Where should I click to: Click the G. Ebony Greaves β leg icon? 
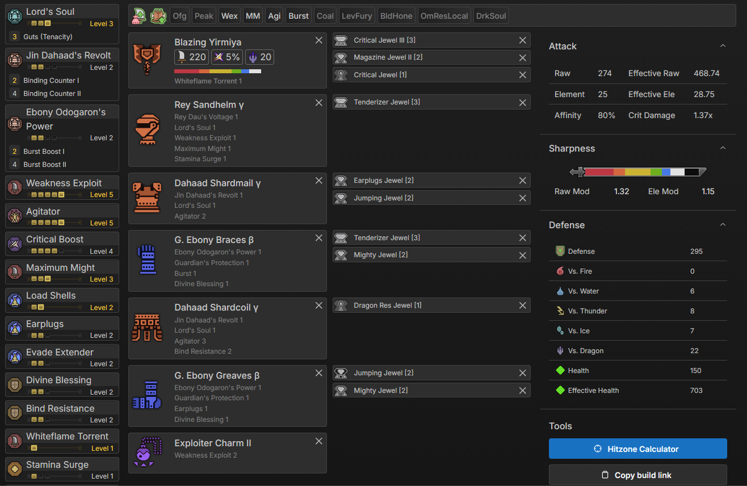[x=147, y=395]
